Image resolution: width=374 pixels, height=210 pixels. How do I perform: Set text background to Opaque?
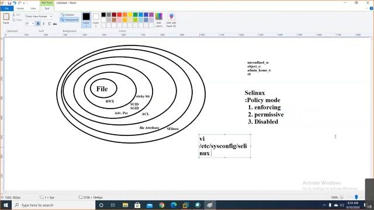click(68, 15)
